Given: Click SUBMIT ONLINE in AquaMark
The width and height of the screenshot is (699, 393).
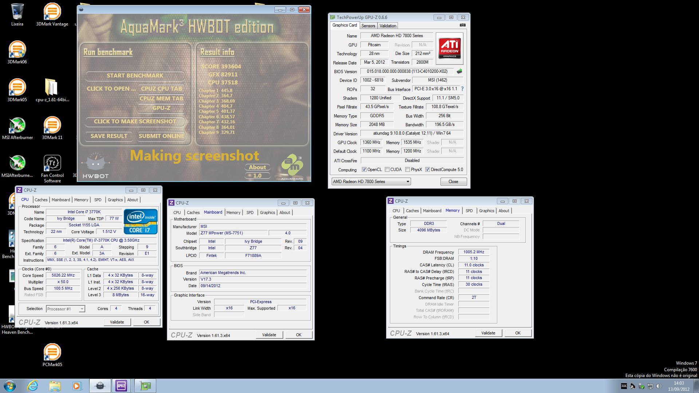Looking at the screenshot, I should click(x=161, y=136).
